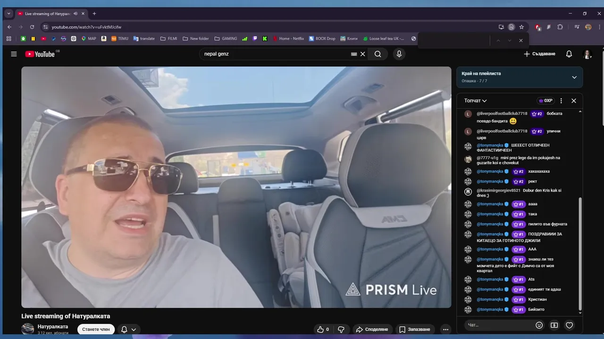Open the 'Loose leaf tea UK' bookmark
This screenshot has height=339, width=604.
pos(383,39)
